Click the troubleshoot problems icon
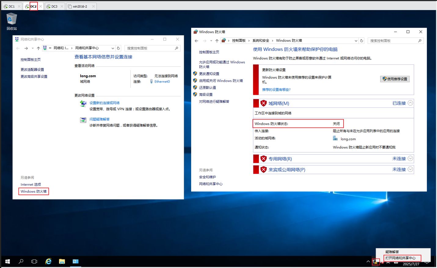The image size is (437, 268). tap(83, 120)
